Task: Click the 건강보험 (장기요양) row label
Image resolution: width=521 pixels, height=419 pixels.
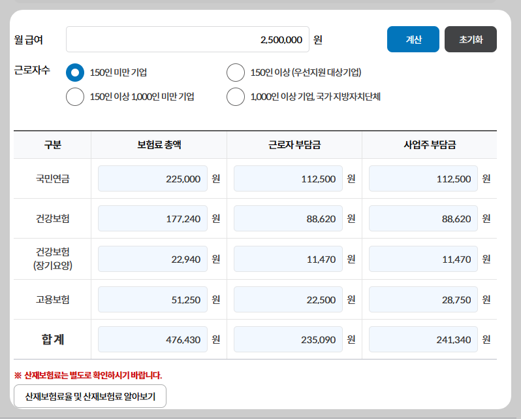Action: click(52, 259)
